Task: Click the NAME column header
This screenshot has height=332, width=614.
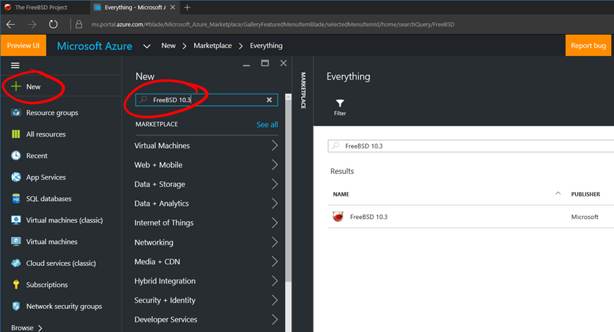Action: click(341, 194)
